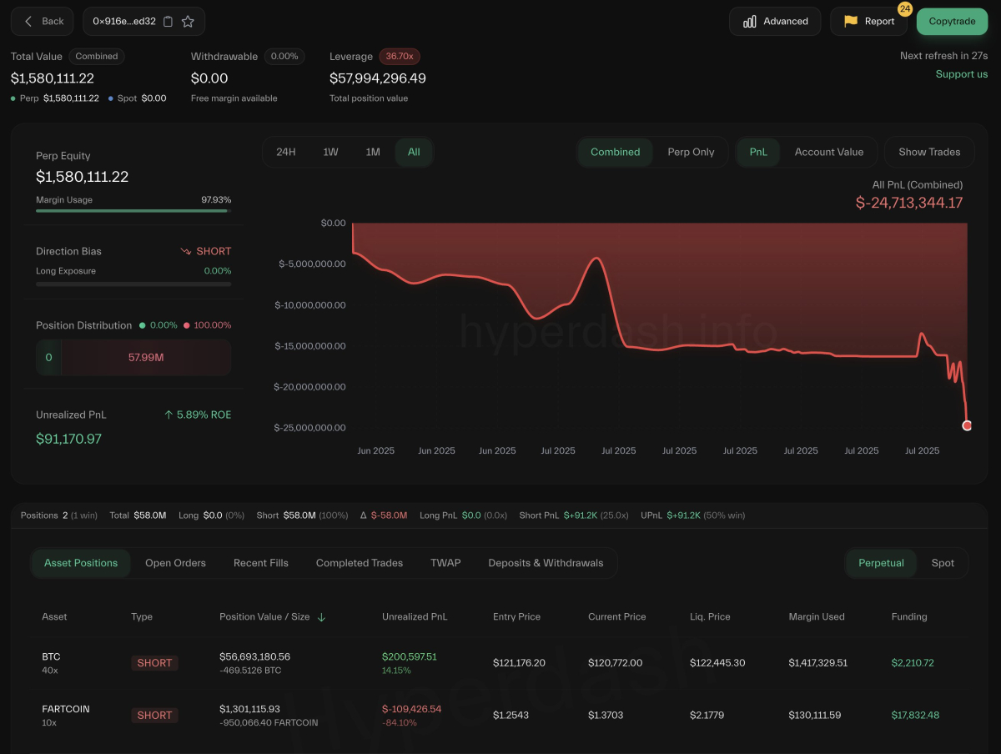This screenshot has height=754, width=1001.
Task: Click BTC liquidation price $122,445.30
Action: point(717,663)
